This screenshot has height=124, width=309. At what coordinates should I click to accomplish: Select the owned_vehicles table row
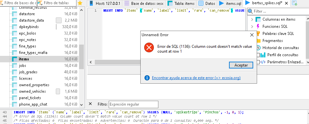[x=39, y=91]
